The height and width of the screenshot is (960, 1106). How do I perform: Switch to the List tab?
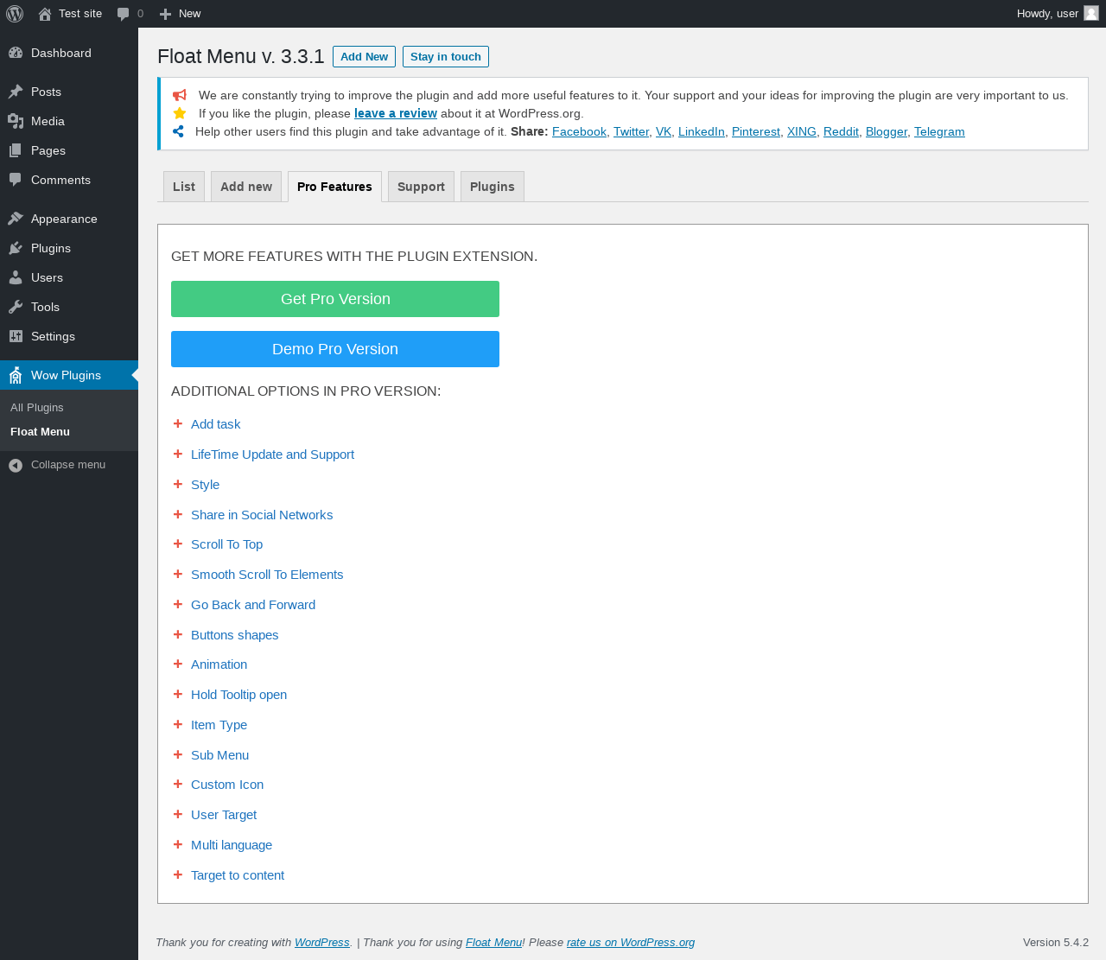184,187
